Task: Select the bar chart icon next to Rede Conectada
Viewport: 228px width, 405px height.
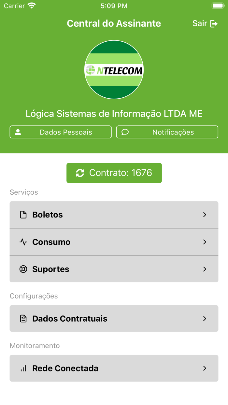Action: (23, 368)
